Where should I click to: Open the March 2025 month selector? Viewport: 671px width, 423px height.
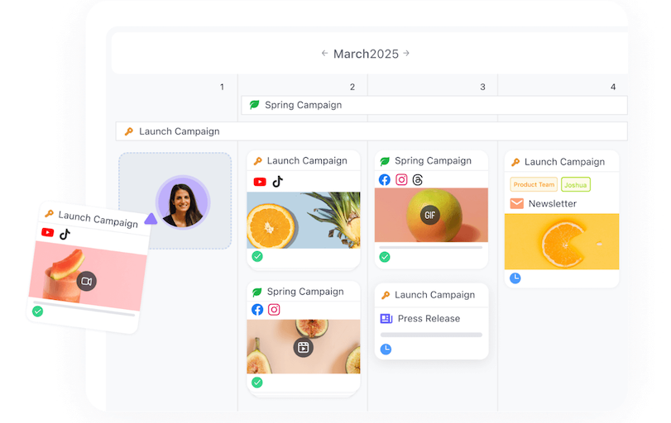click(366, 54)
